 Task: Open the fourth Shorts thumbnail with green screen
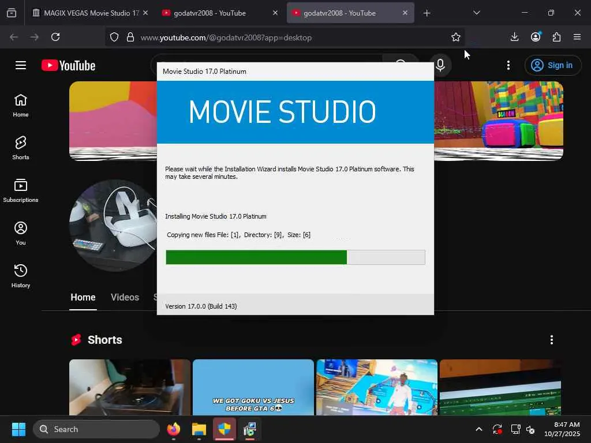pyautogui.click(x=500, y=387)
